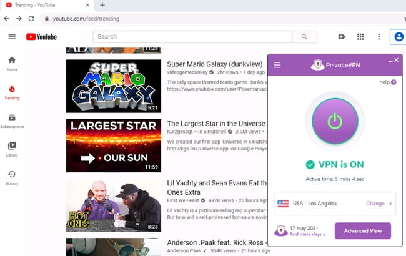406x256 pixels.
Task: Click the YouTube search magnifier button
Action: pyautogui.click(x=304, y=37)
